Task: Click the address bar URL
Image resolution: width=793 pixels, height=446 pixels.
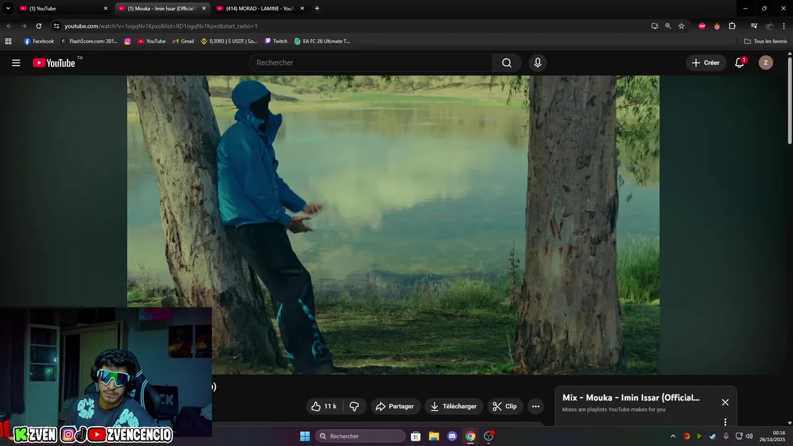Action: [161, 26]
